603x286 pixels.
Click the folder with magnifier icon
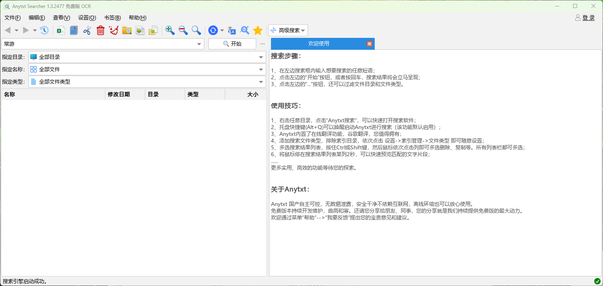(x=127, y=30)
